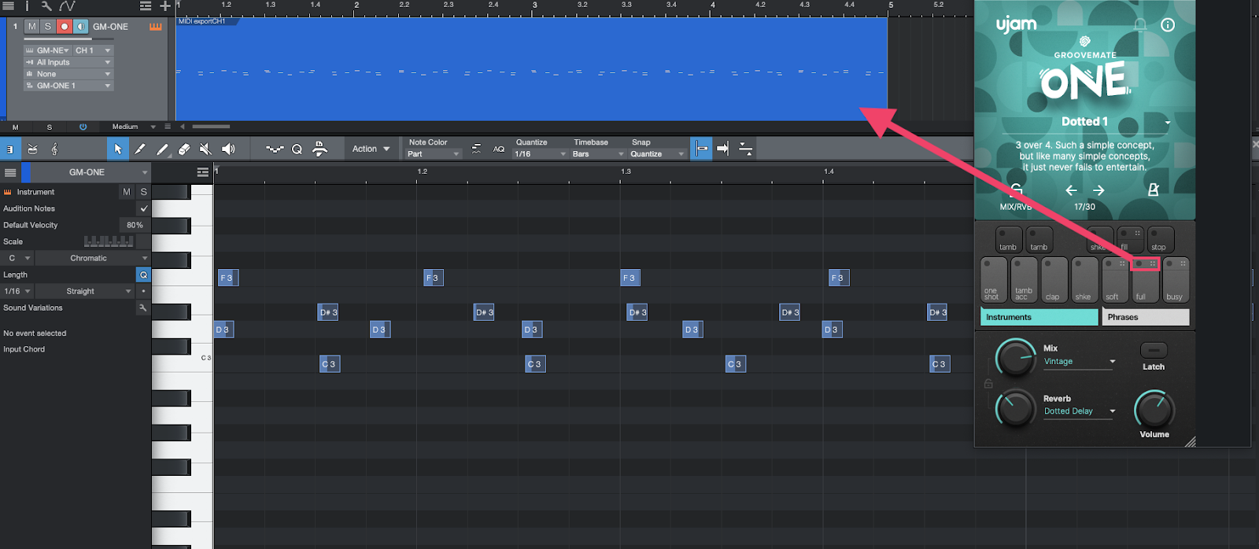The height and width of the screenshot is (549, 1259).
Task: Open the Action menu
Action: point(371,149)
